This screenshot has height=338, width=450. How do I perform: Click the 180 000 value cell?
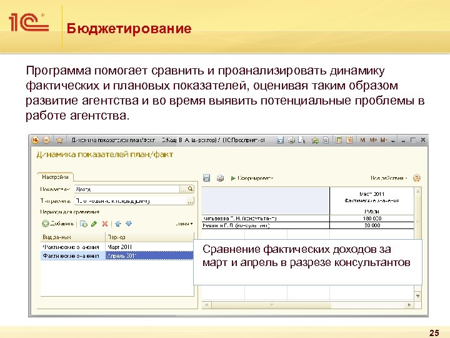tap(372, 218)
